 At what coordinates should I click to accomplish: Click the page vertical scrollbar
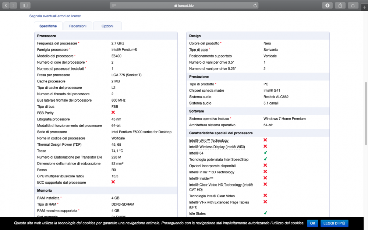(366, 114)
